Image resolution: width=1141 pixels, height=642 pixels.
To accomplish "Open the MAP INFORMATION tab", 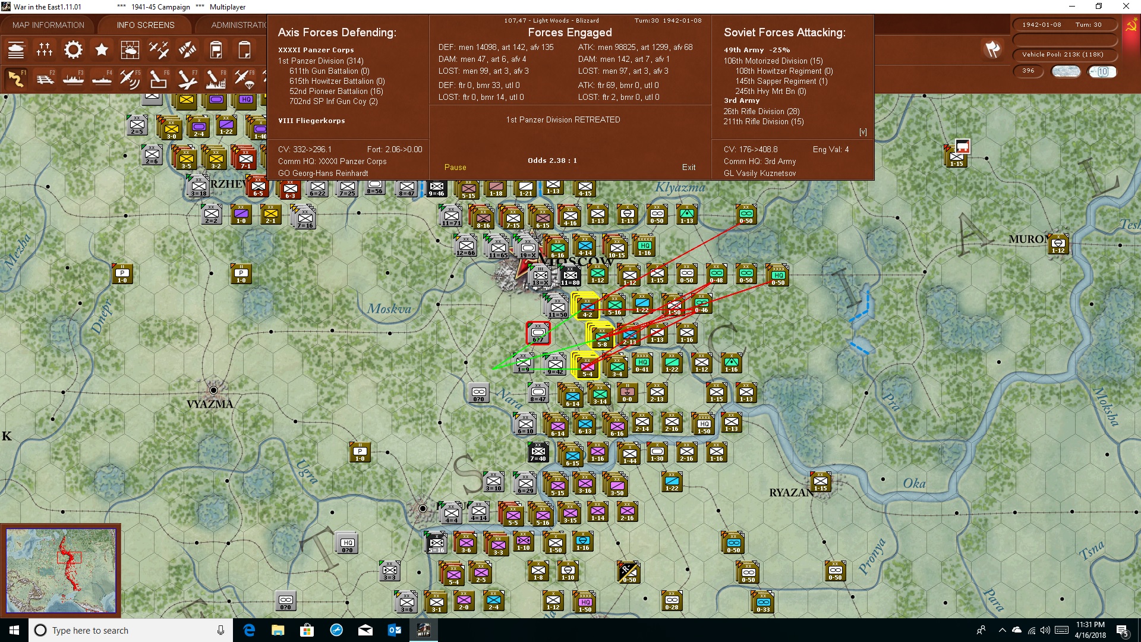I will 48,25.
